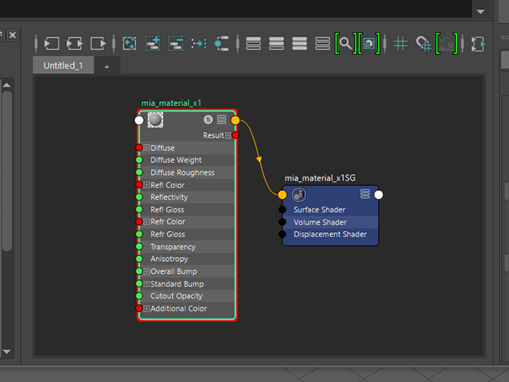The width and height of the screenshot is (509, 382).
Task: Click the left panel vertical scrollbar thumb
Action: pos(7,171)
